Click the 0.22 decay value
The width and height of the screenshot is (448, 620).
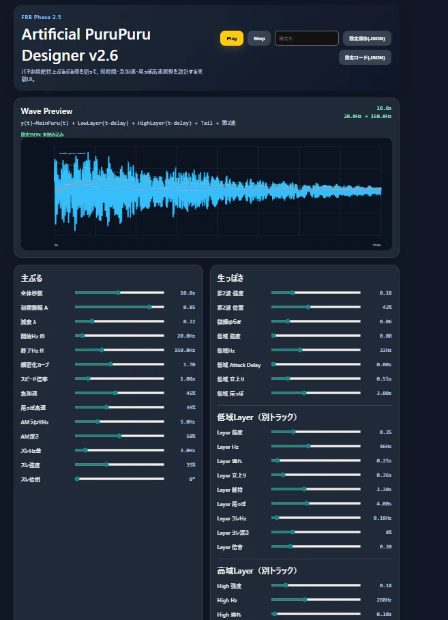pos(189,321)
